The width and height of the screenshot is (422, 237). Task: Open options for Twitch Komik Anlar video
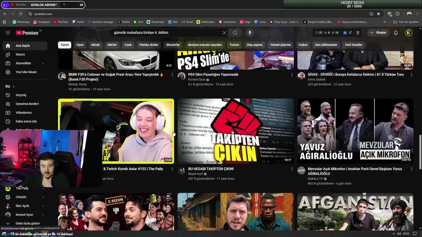[x=172, y=169]
